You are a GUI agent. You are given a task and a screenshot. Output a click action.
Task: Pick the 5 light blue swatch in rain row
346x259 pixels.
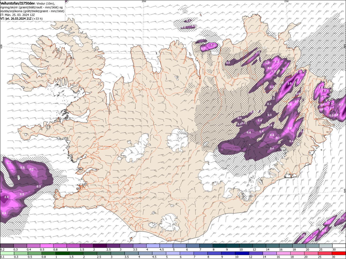[x=172, y=253]
